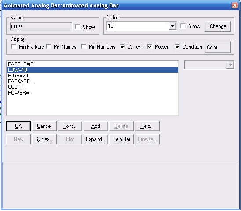This screenshot has height=211, width=241.
Task: Uncheck the Condition display option
Action: [x=177, y=47]
